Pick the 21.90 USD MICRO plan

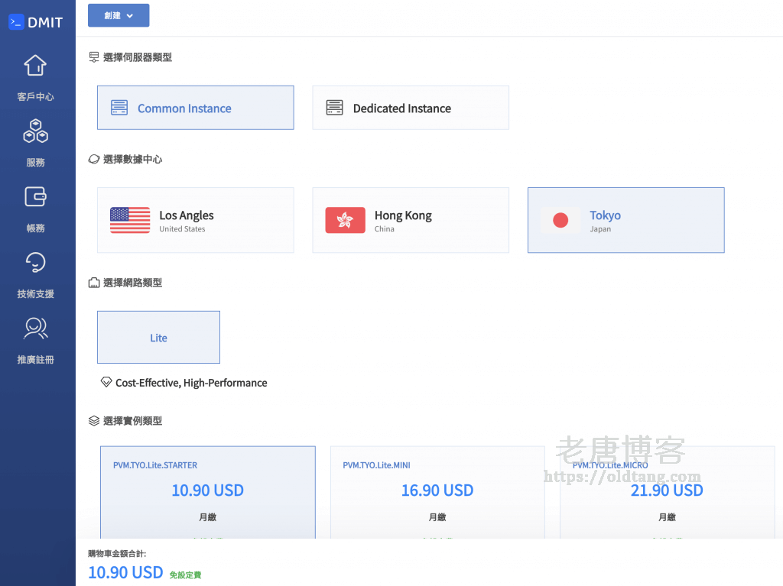(x=666, y=490)
